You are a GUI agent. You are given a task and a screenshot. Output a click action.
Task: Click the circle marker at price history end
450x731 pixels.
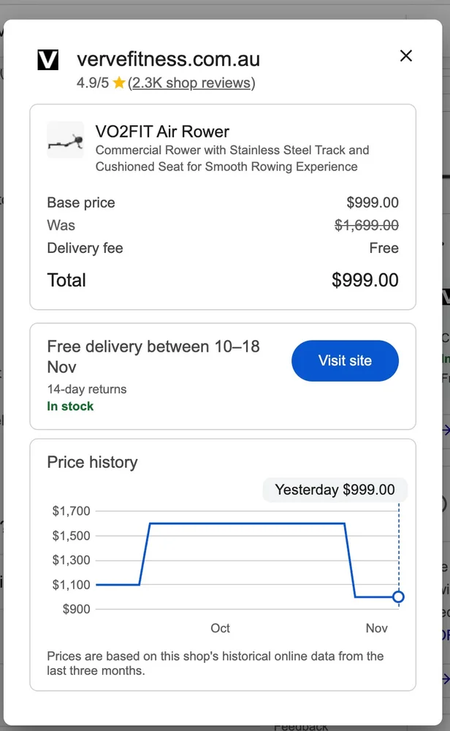[x=398, y=597]
